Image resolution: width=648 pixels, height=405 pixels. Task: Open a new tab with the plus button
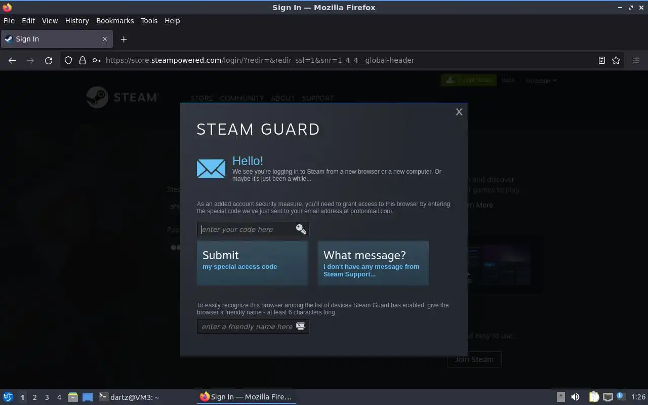pos(124,39)
